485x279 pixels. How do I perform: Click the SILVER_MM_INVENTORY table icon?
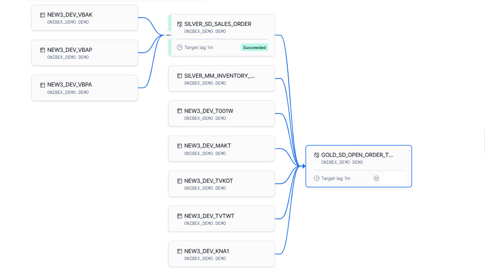[x=180, y=76]
